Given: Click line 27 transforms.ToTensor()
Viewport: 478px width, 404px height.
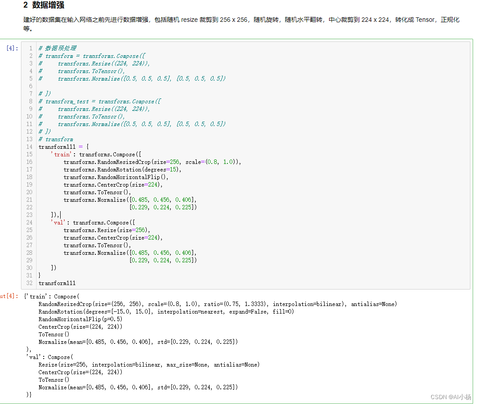Looking at the screenshot, I should [97, 245].
